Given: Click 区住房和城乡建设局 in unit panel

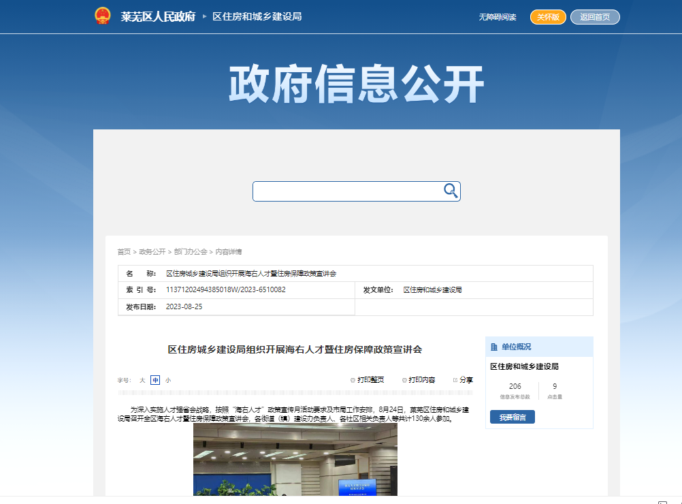Looking at the screenshot, I should pyautogui.click(x=524, y=366).
